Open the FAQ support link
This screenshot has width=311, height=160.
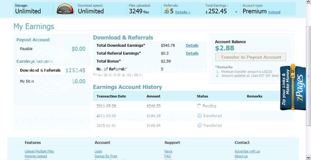168,156
